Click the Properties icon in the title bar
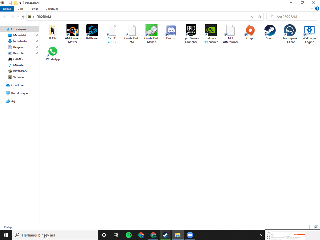The width and height of the screenshot is (320, 240). [x=10, y=3]
